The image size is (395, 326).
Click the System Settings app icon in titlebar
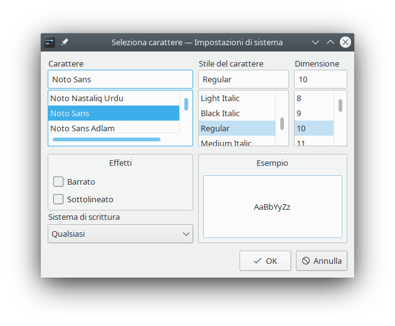click(50, 42)
